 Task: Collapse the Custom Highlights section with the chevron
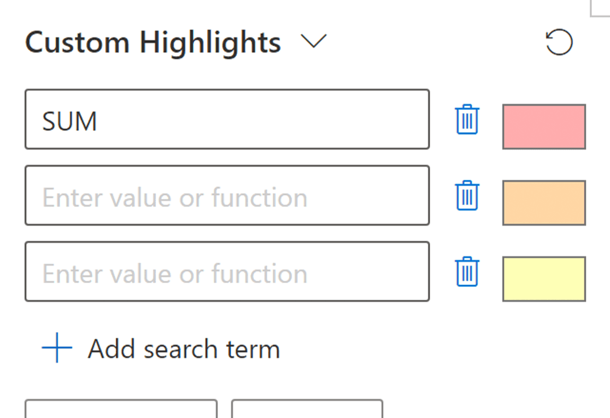pos(313,41)
